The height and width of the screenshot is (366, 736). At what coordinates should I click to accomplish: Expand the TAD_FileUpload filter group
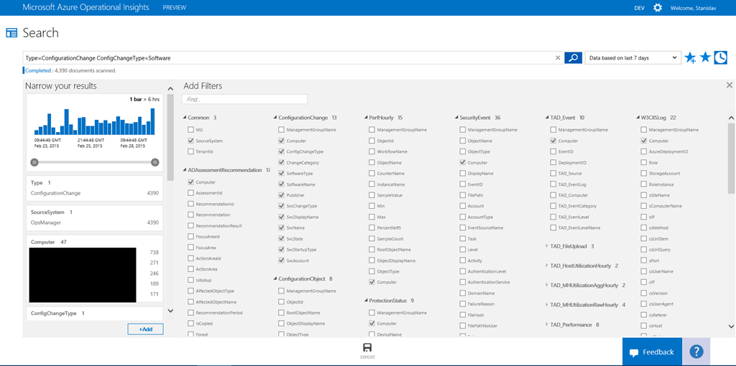click(x=546, y=246)
